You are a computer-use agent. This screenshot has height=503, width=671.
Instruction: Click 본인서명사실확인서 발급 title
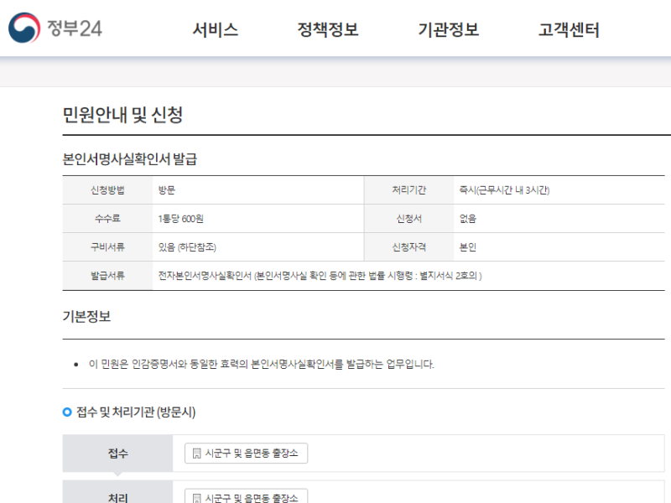[130, 159]
